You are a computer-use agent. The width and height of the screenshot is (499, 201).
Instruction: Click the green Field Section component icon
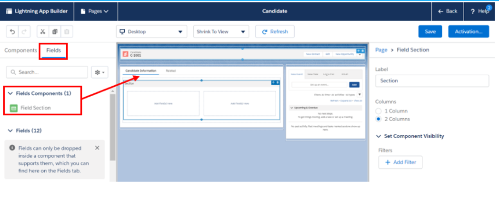[14, 108]
